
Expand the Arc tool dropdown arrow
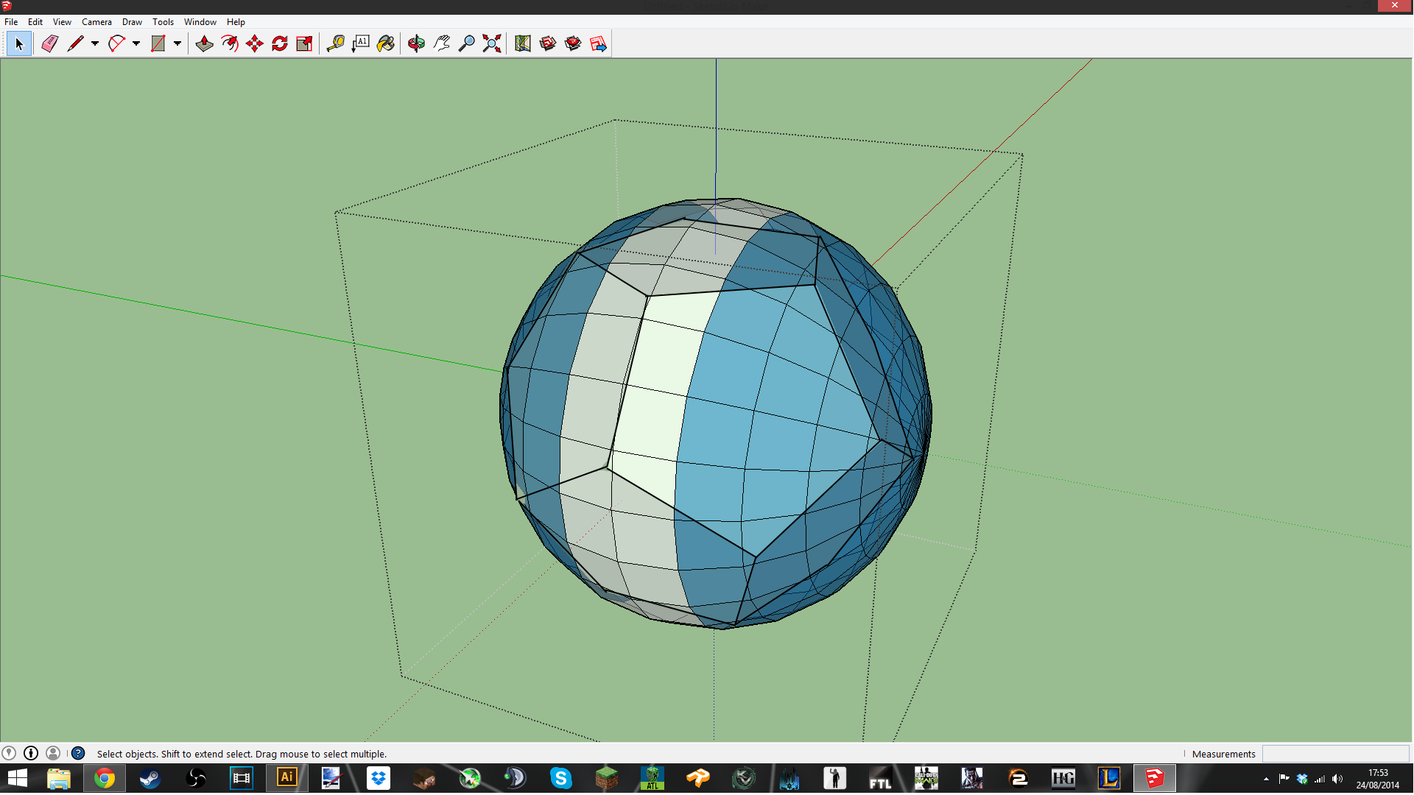point(136,44)
